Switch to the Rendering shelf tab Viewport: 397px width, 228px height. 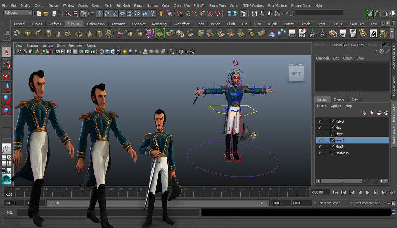tap(159, 24)
